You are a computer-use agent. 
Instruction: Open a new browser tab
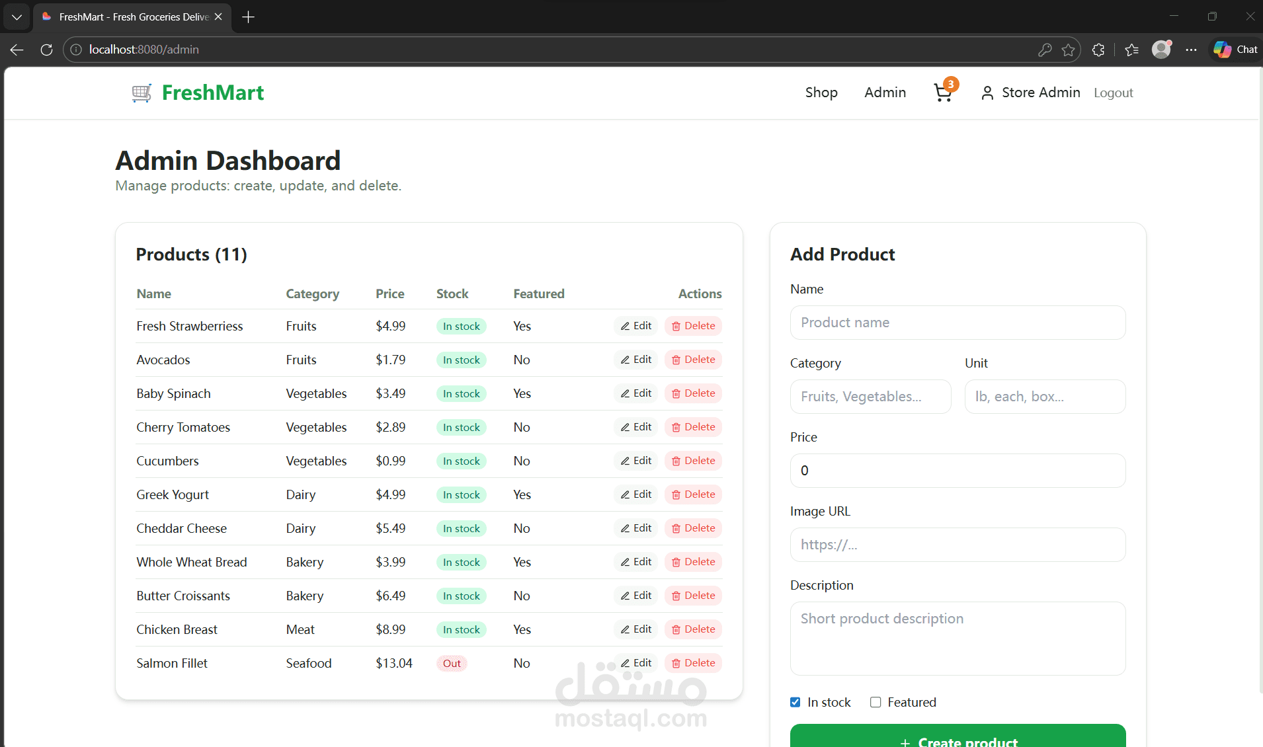249,17
